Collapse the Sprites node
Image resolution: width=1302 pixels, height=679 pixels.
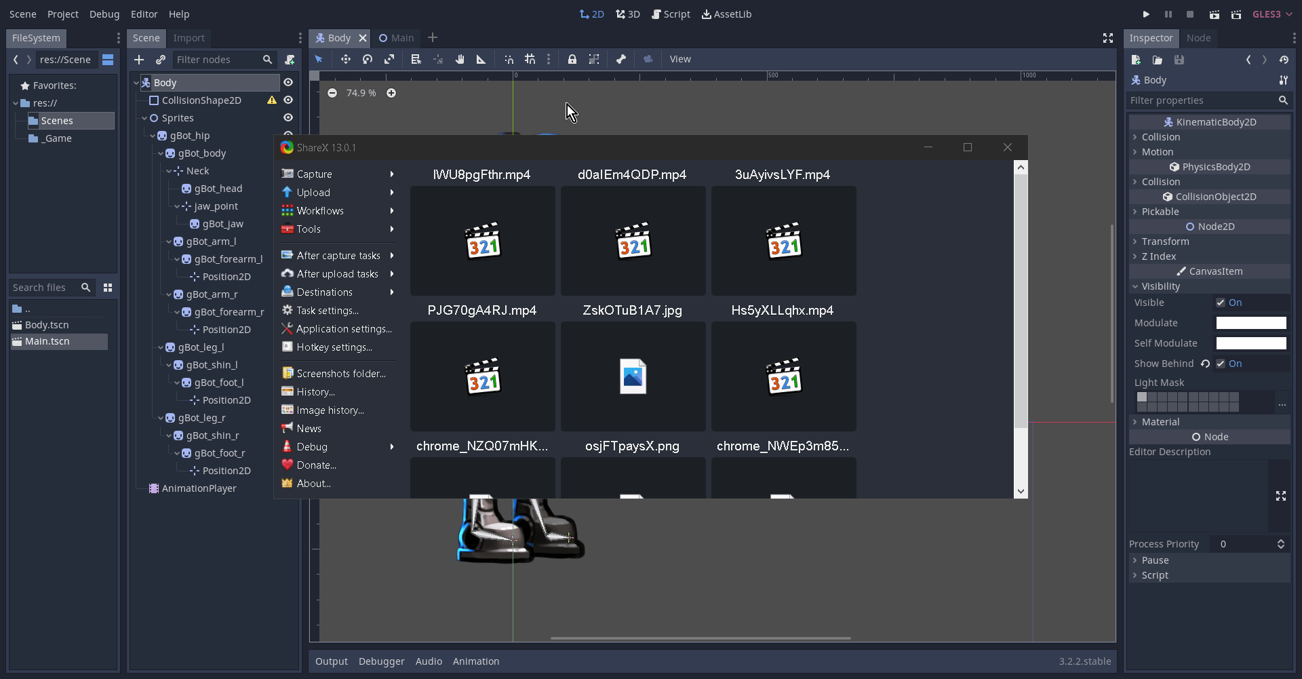point(144,118)
